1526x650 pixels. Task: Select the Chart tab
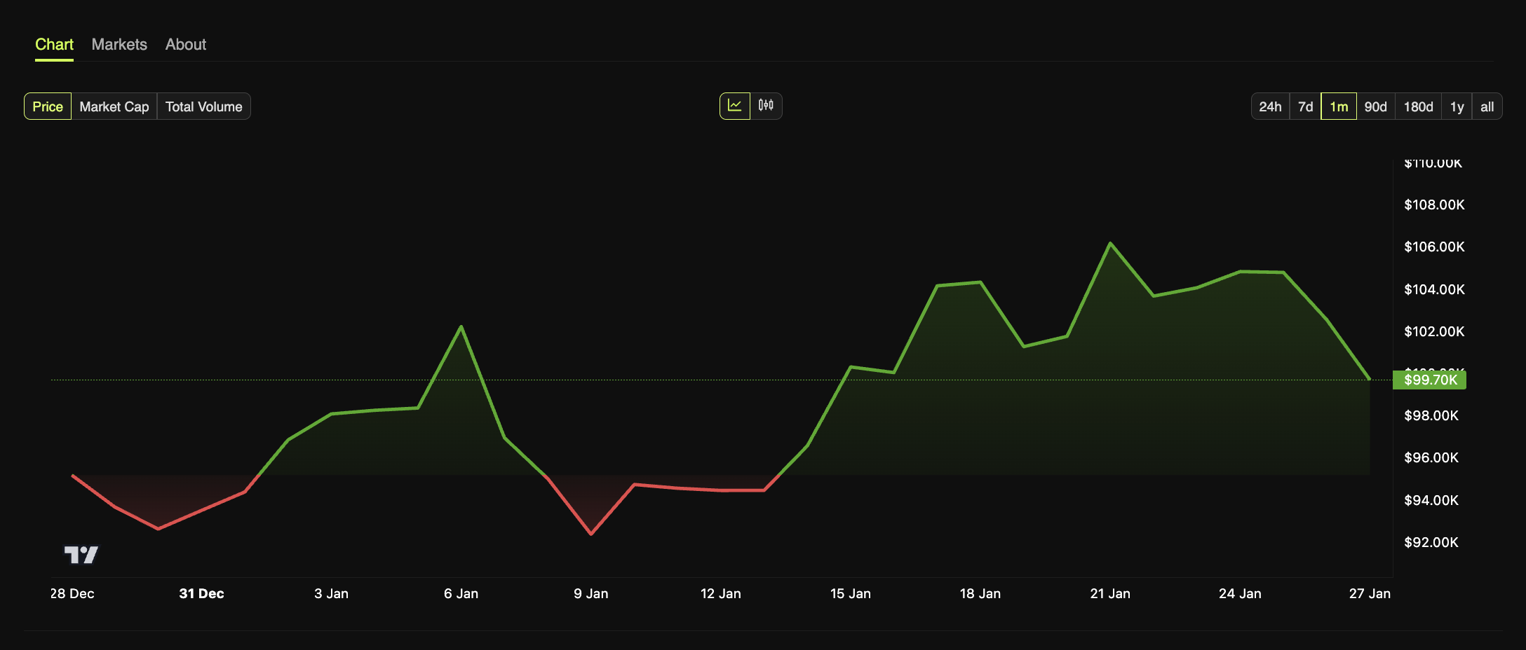(x=54, y=45)
